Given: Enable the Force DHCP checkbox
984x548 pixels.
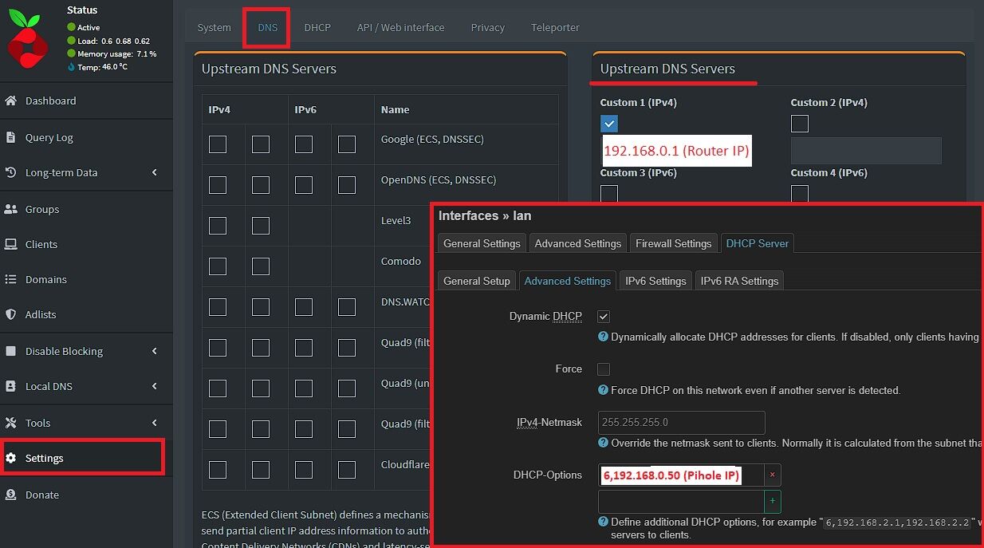Looking at the screenshot, I should tap(604, 369).
